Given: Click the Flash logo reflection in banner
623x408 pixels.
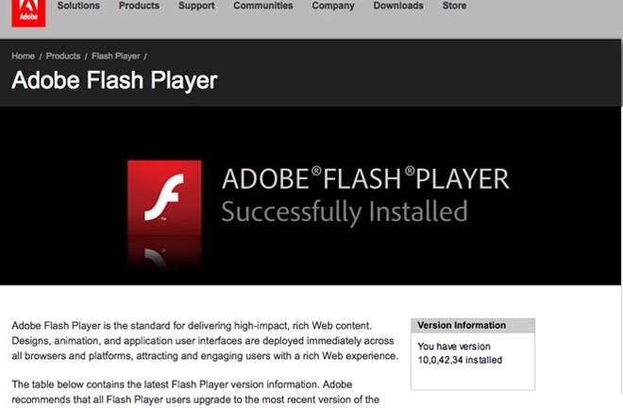Looking at the screenshot, I should 164,252.
